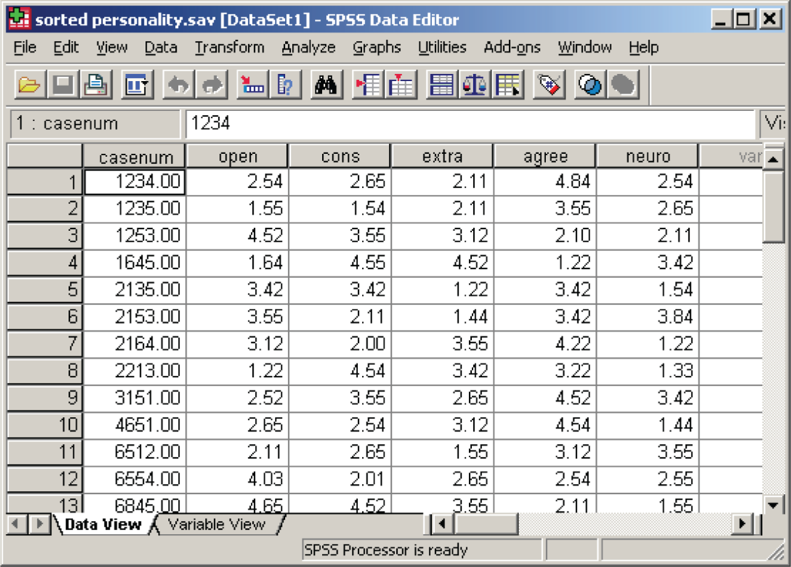The height and width of the screenshot is (567, 791).
Task: Open the Add-ons menu
Action: click(512, 48)
